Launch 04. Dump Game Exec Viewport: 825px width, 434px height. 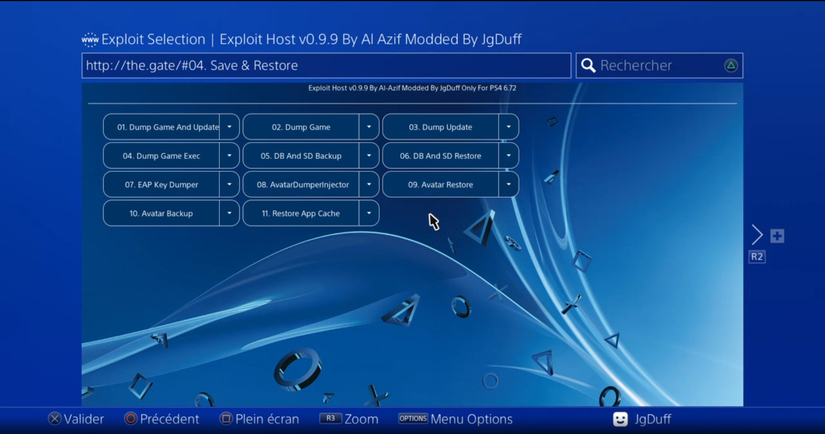pyautogui.click(x=162, y=156)
